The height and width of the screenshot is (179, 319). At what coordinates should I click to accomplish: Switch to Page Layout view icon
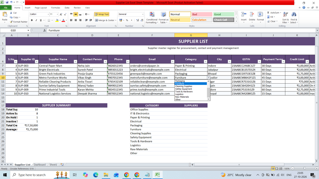(x=277, y=168)
